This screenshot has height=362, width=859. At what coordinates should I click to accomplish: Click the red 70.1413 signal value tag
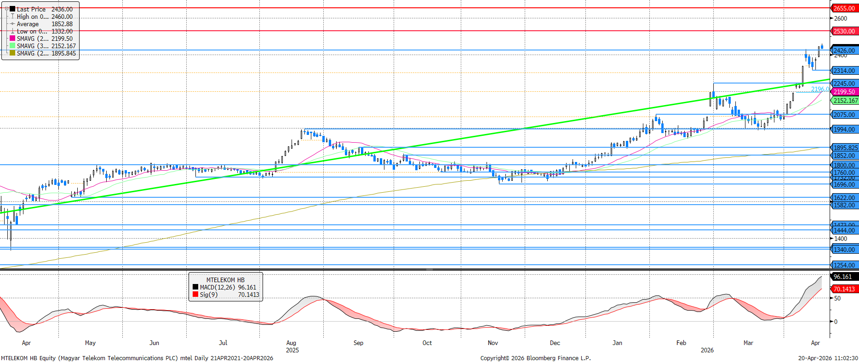(x=844, y=289)
